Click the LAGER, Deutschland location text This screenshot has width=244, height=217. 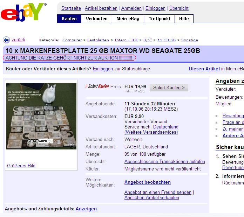(x=146, y=147)
